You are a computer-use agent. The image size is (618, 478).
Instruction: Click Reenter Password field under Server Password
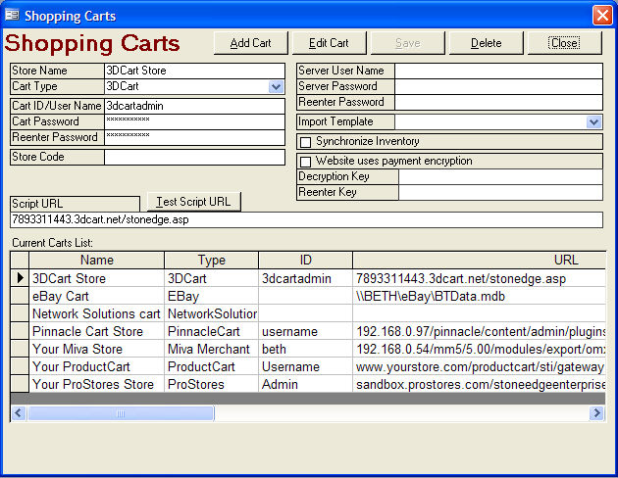498,102
